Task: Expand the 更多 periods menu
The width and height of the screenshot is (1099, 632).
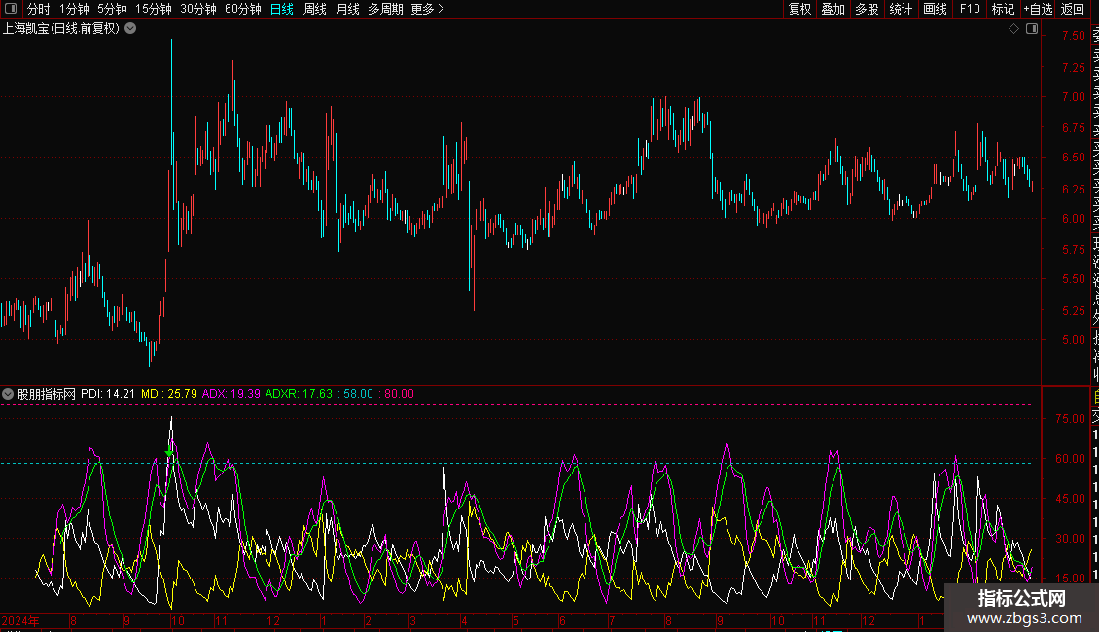Action: [428, 9]
